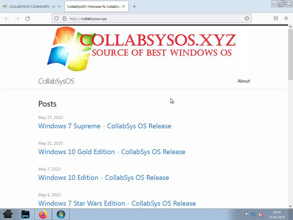Open the Save to Pocket icon

tap(276, 18)
